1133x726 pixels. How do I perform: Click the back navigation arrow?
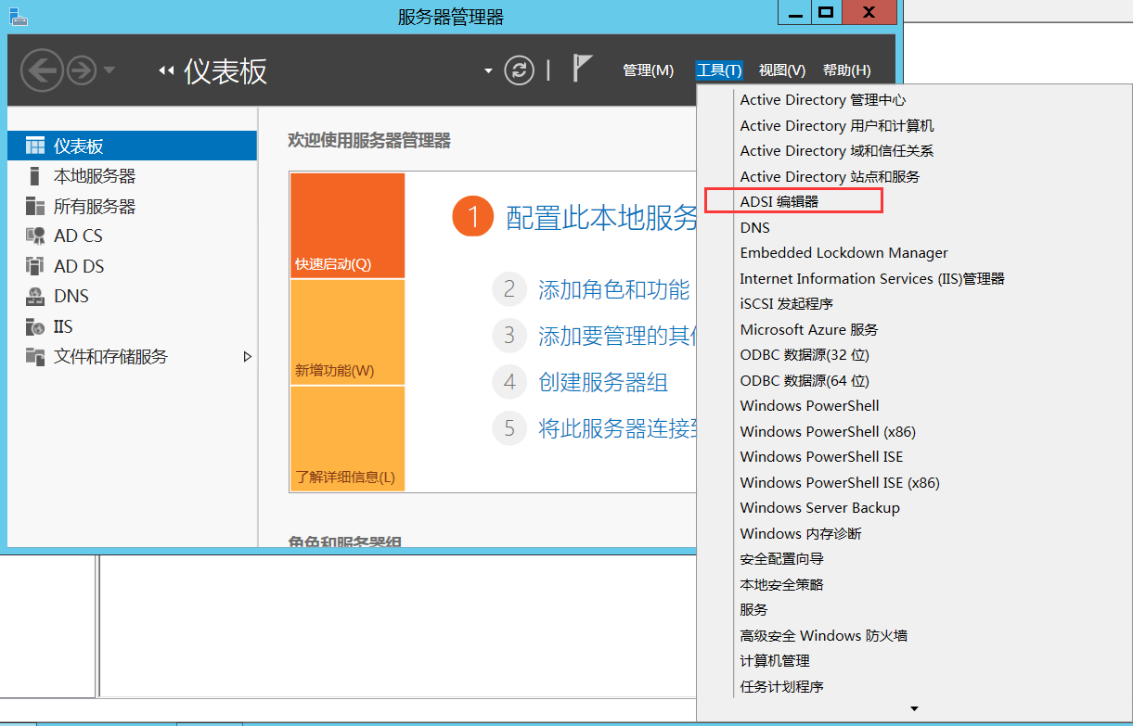[x=42, y=70]
